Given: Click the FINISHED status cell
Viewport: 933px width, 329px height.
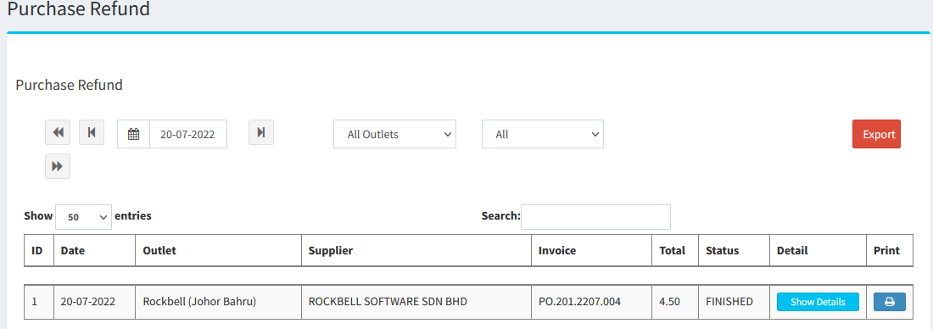Looking at the screenshot, I should pos(735,302).
